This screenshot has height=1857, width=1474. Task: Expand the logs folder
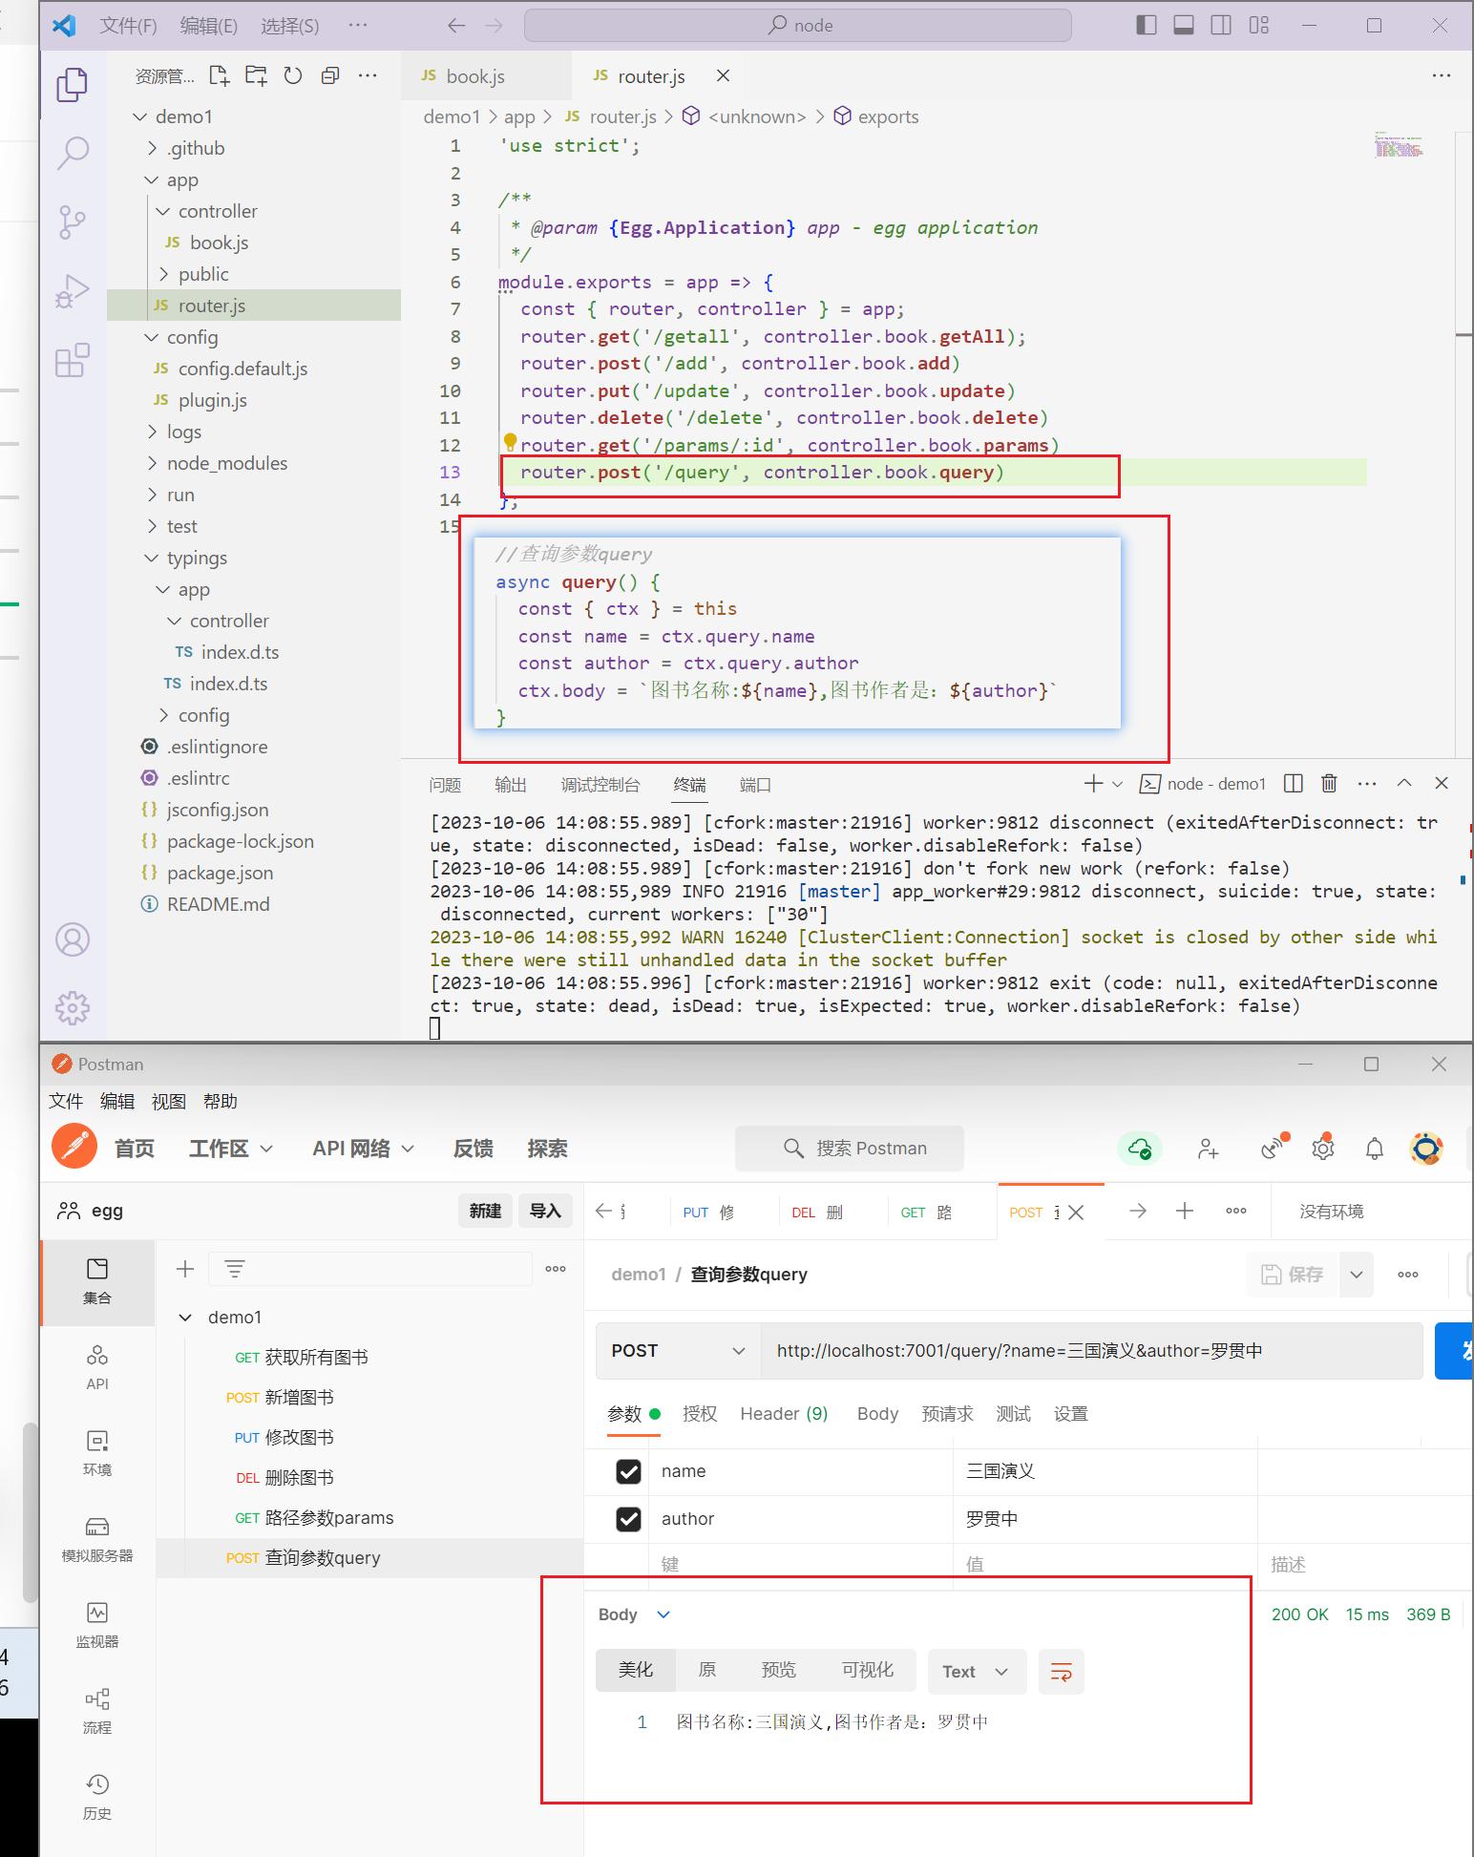(153, 432)
